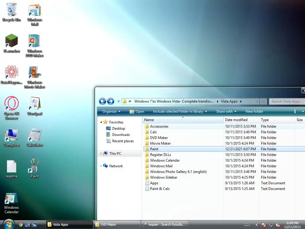Click the New folder button

tap(254, 112)
